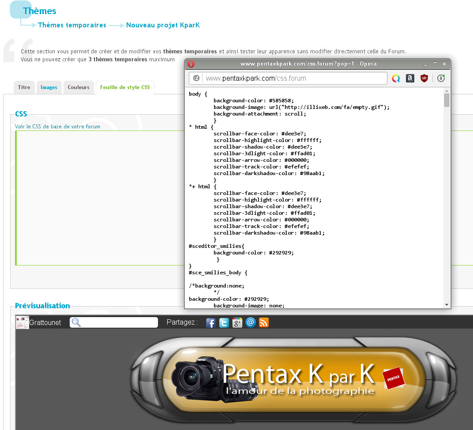
Task: Open the uBlock Origin shield icon
Action: [x=424, y=79]
